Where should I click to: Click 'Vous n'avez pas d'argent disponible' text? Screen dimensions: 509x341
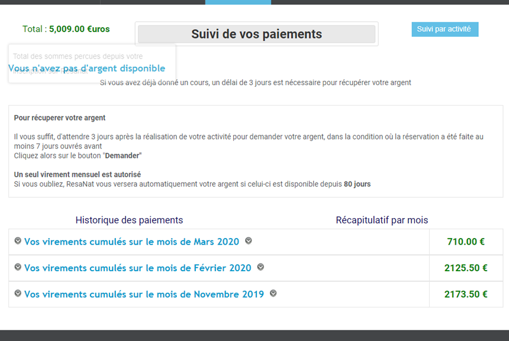click(x=86, y=68)
